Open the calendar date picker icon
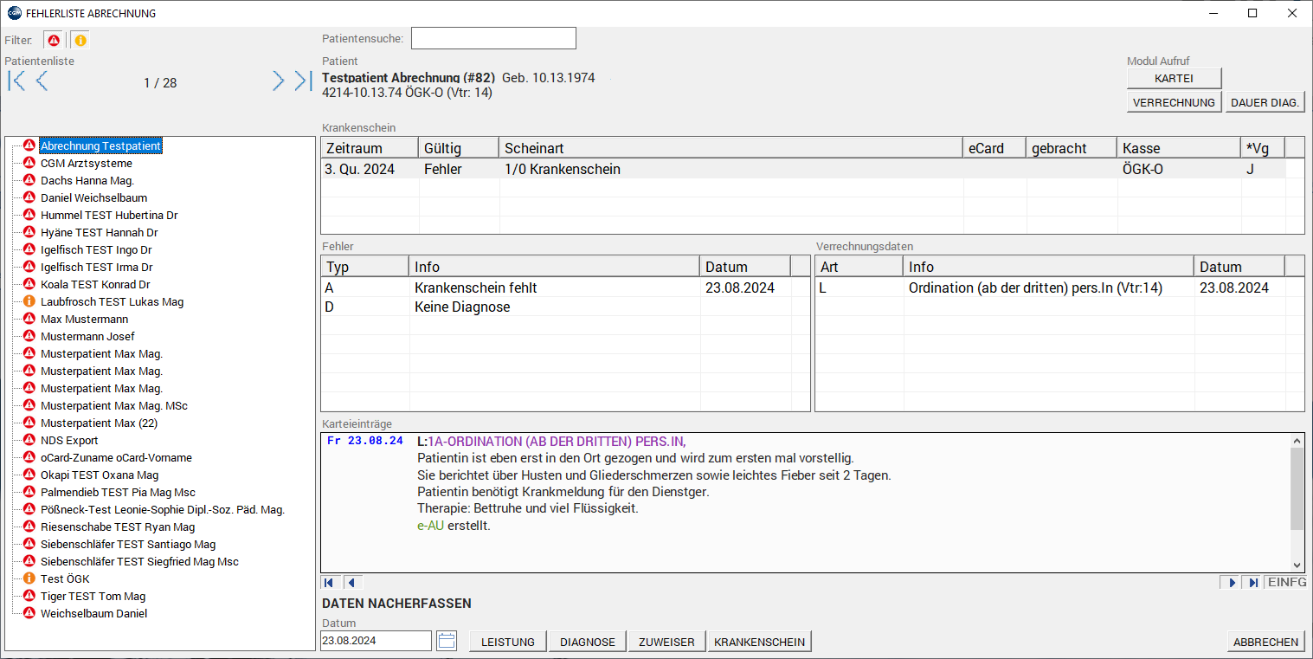The height and width of the screenshot is (659, 1313). click(x=447, y=641)
